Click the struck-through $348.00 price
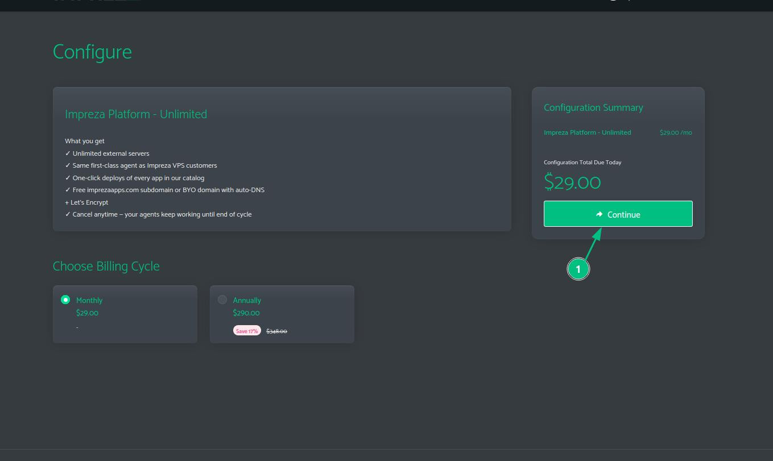The height and width of the screenshot is (461, 773). [276, 331]
